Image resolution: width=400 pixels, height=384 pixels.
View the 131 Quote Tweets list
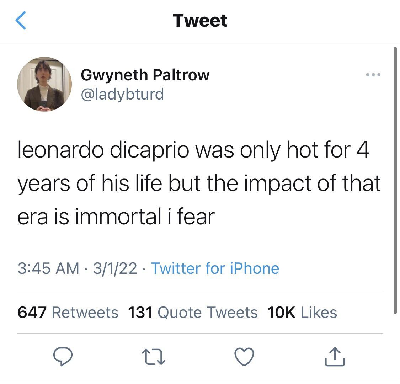192,313
